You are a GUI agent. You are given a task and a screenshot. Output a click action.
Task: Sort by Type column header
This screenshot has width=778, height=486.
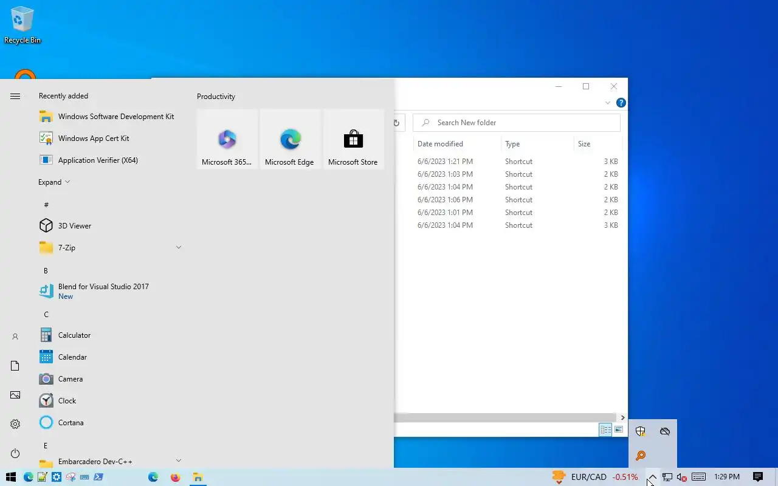pyautogui.click(x=537, y=144)
